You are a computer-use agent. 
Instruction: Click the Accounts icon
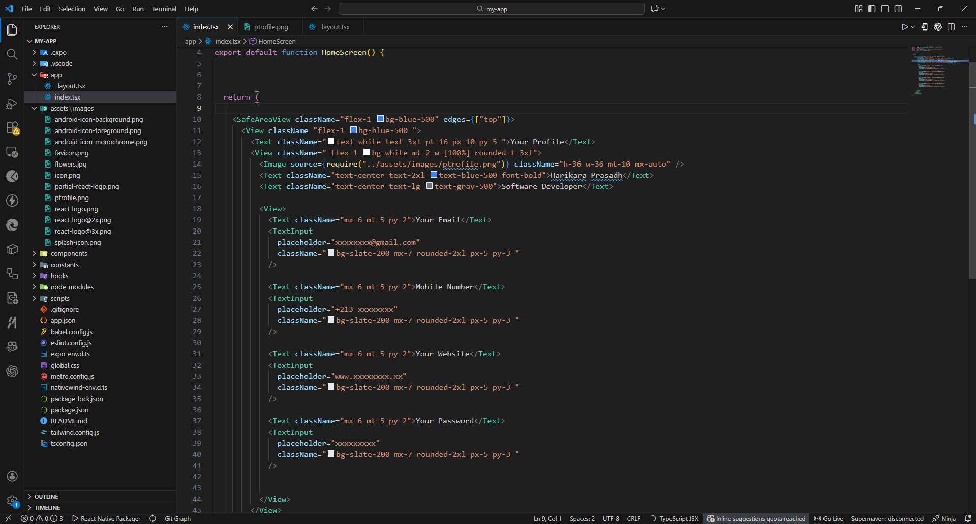click(x=12, y=476)
